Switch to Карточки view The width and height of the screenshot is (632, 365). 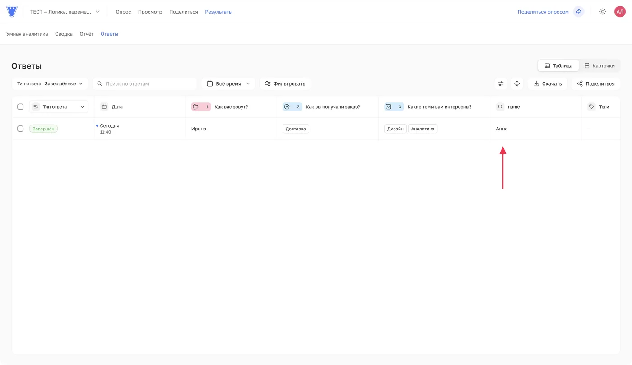coord(599,65)
